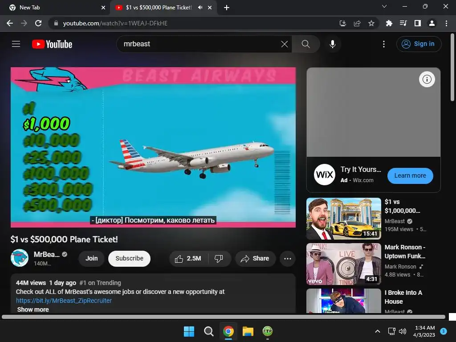The image size is (456, 342).
Task: Open the Chrome extensions puzzle icon
Action: pos(389,23)
